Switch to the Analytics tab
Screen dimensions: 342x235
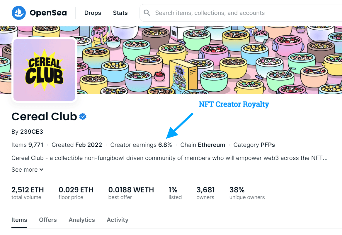[x=82, y=220]
